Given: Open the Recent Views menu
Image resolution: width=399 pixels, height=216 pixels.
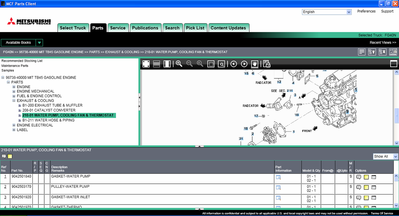Looking at the screenshot, I should [383, 43].
